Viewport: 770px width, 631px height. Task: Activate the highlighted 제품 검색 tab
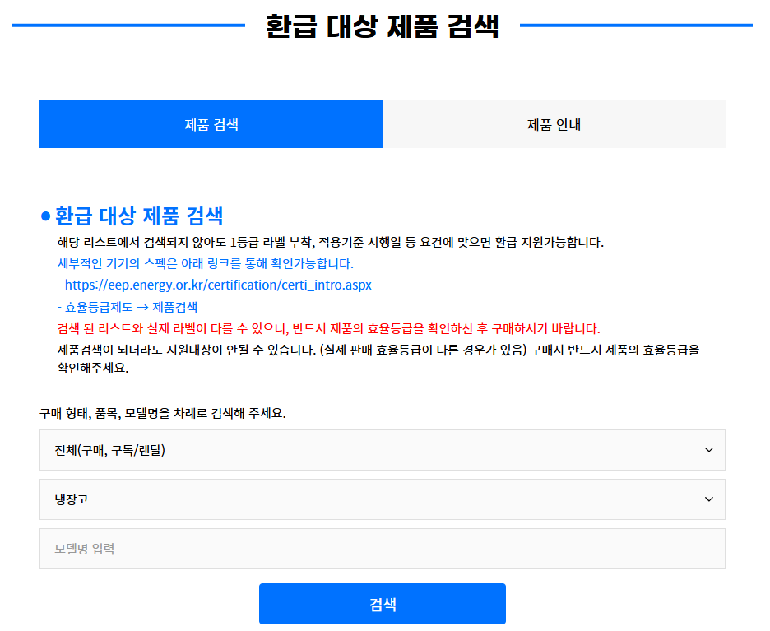coord(211,123)
